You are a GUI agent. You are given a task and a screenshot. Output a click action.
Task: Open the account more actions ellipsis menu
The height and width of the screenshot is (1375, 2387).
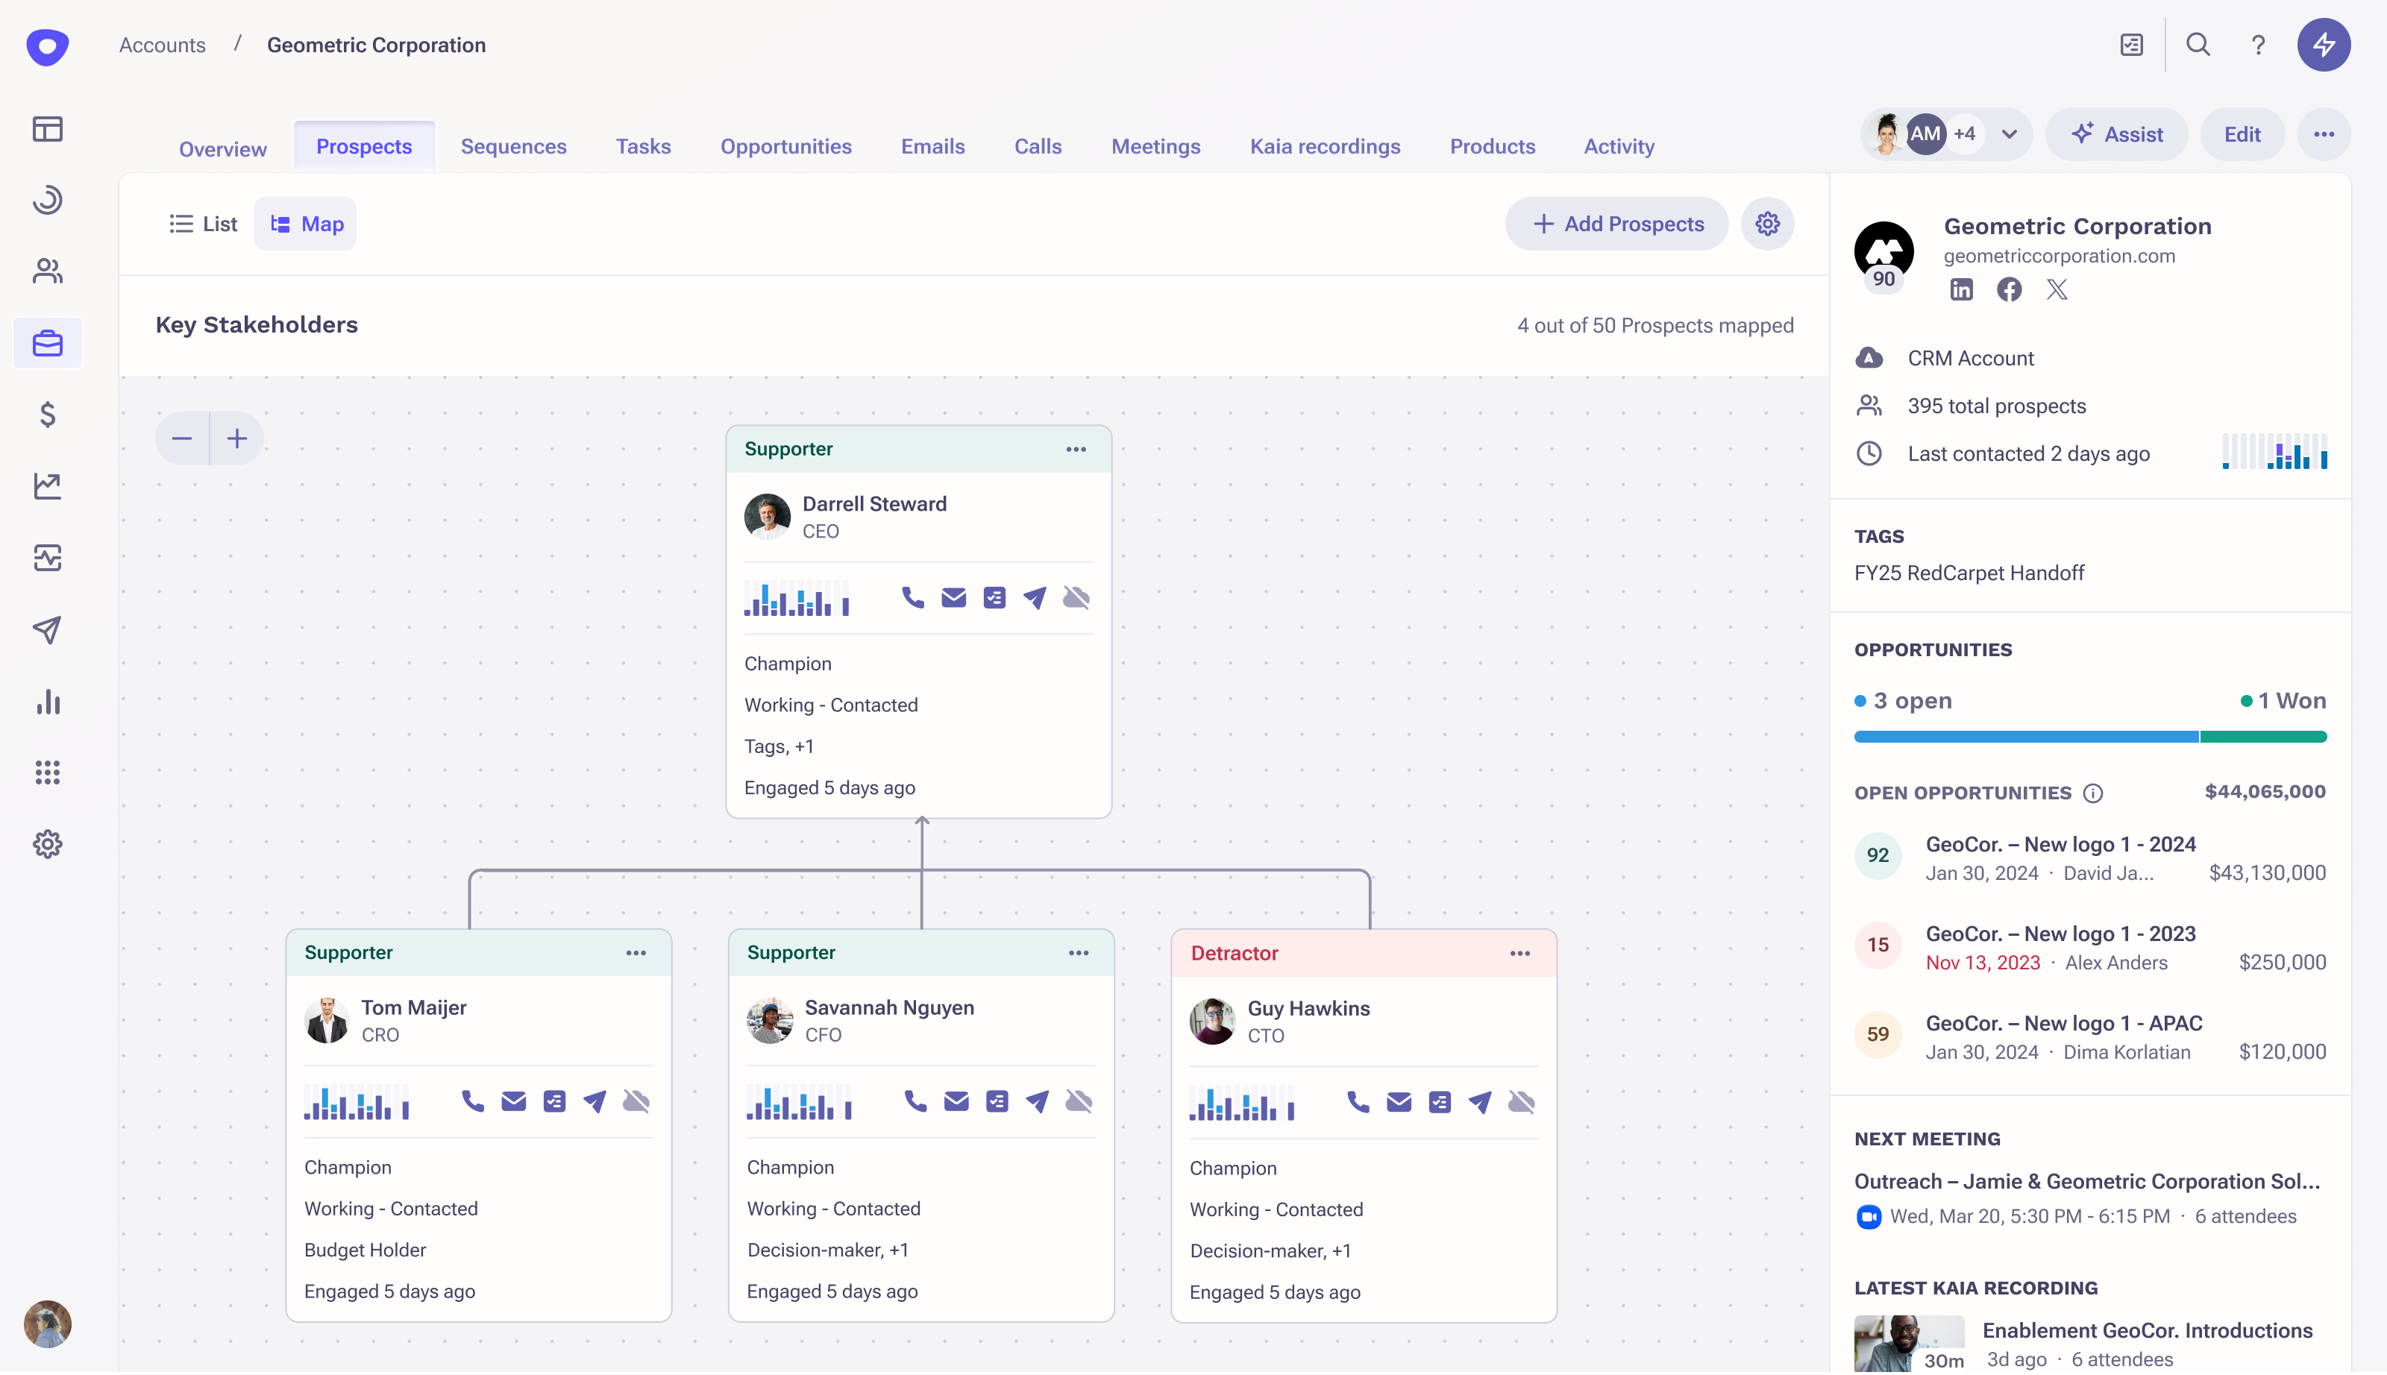pyautogui.click(x=2324, y=134)
